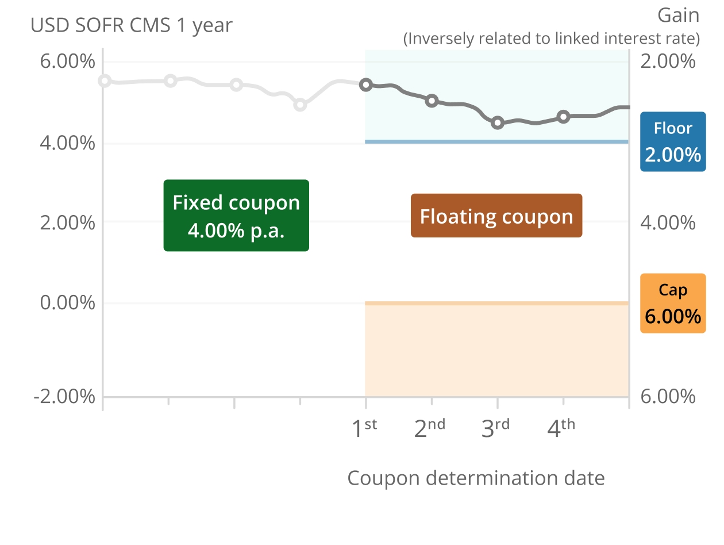724x545 pixels.
Task: Click the 4th axis tick label
Action: 561,428
